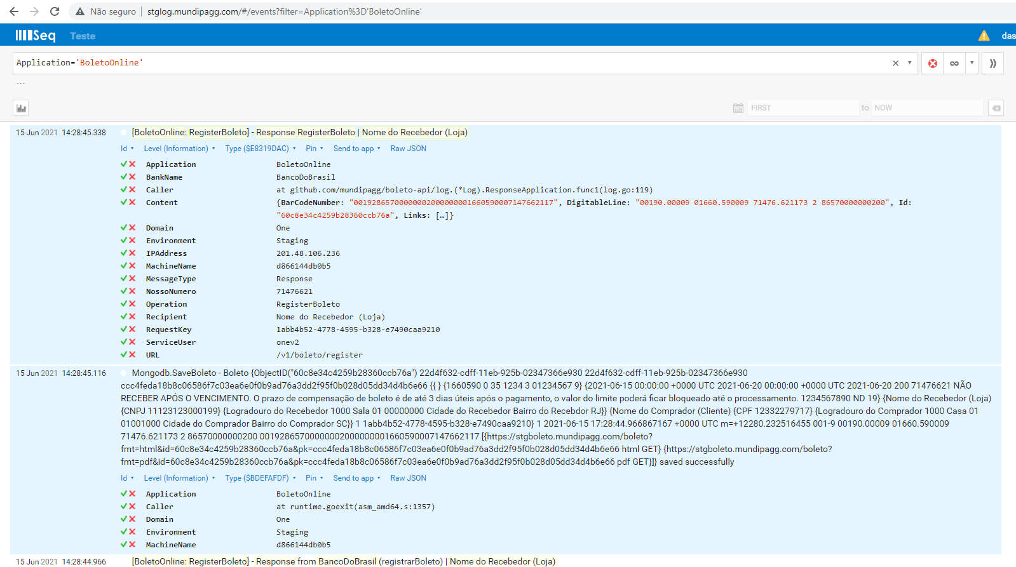Exclude URL /v1/boleto/register with red X
Image resolution: width=1016 pixels, height=567 pixels.
132,355
